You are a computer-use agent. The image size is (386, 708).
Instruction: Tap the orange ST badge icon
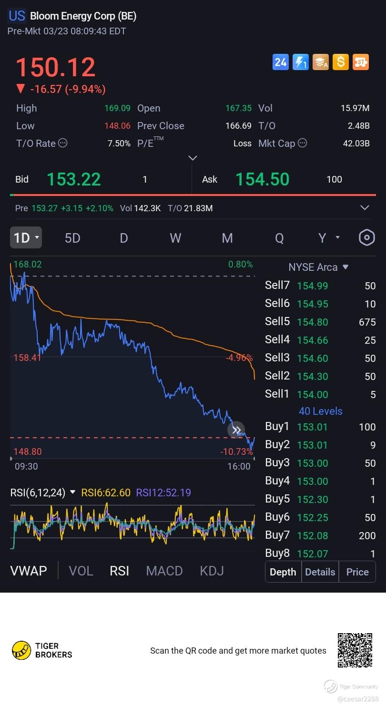tap(361, 62)
